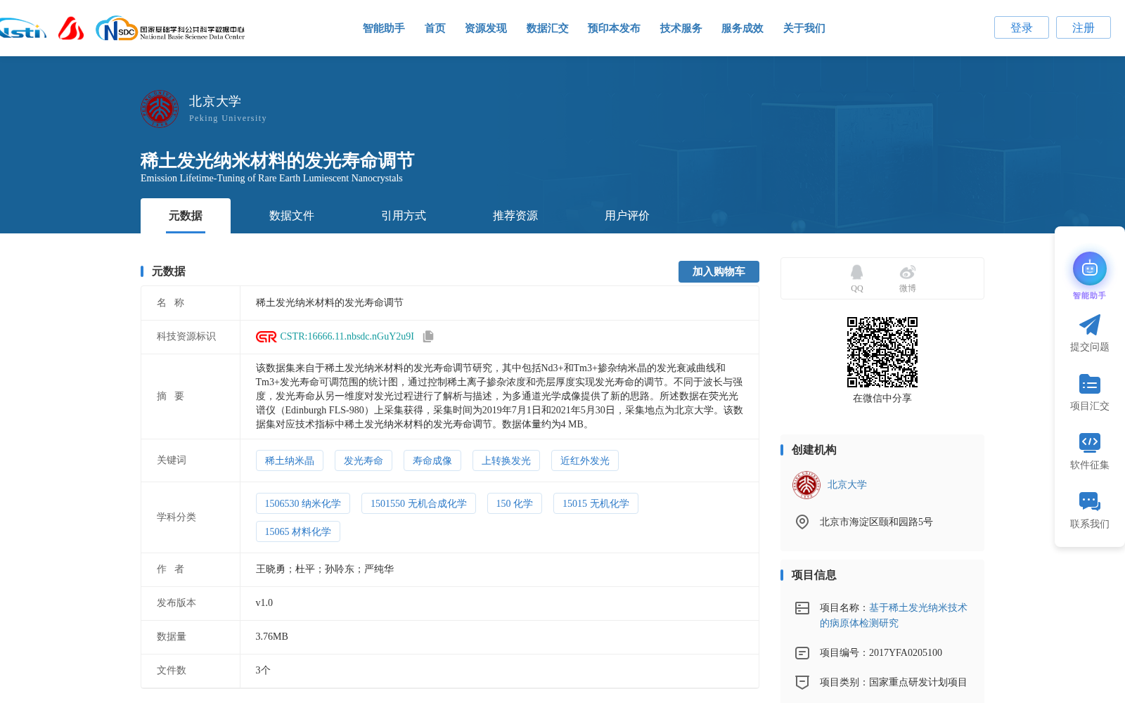The width and height of the screenshot is (1125, 703).
Task: Open 关于我们 navigation menu
Action: (804, 28)
